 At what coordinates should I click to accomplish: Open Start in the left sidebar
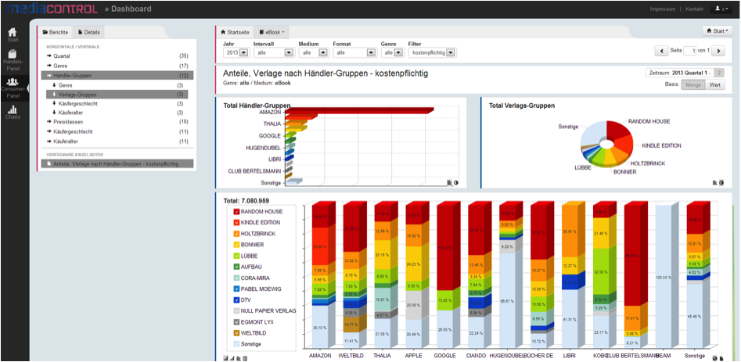pyautogui.click(x=13, y=35)
